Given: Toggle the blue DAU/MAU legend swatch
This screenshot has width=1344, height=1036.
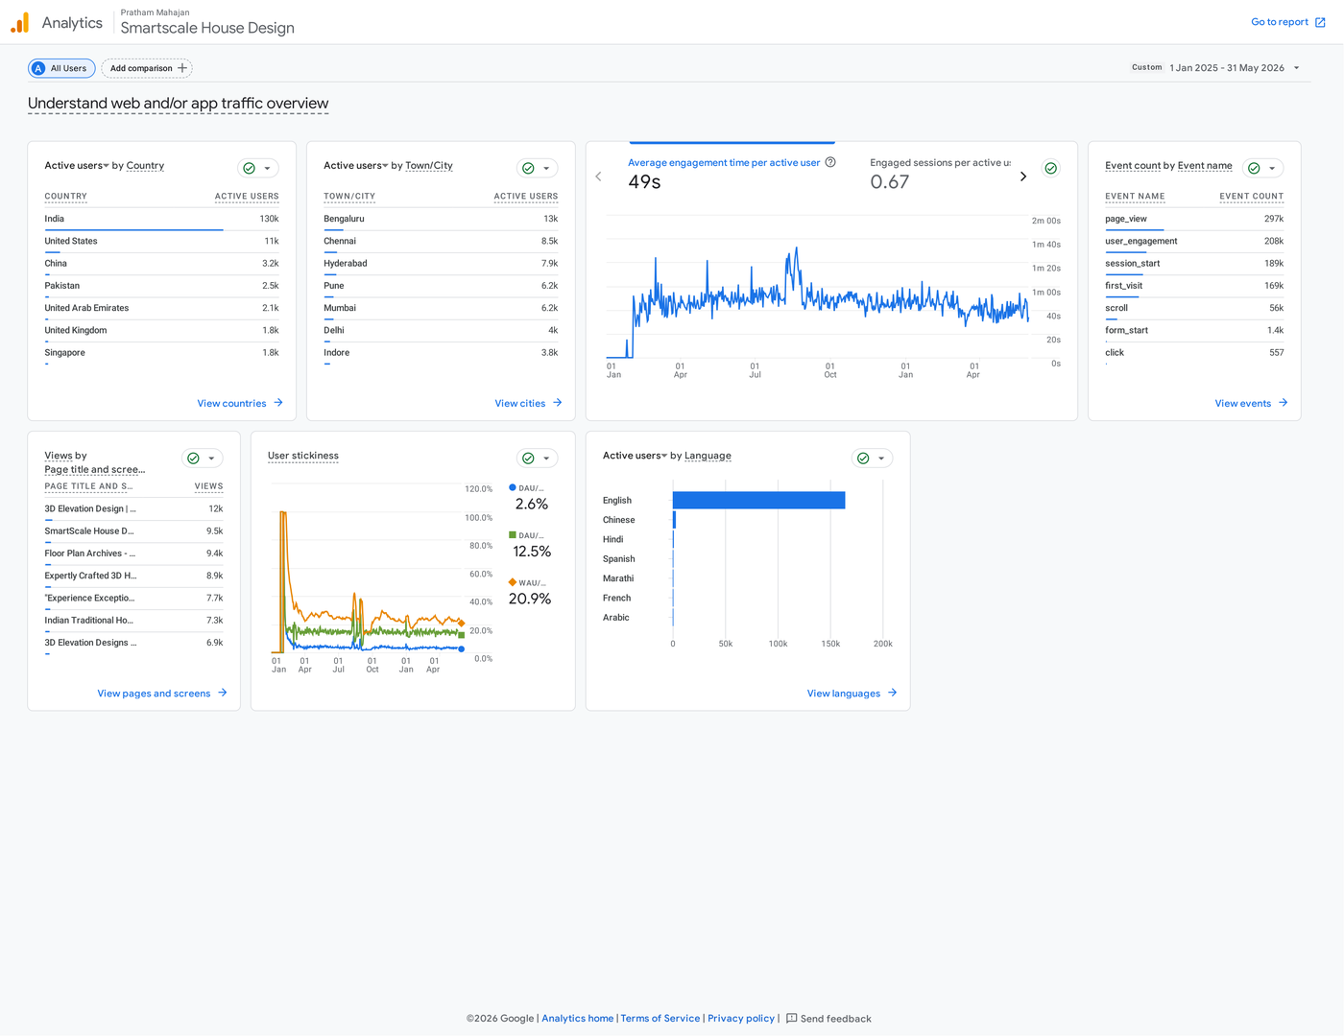Looking at the screenshot, I should tap(513, 487).
